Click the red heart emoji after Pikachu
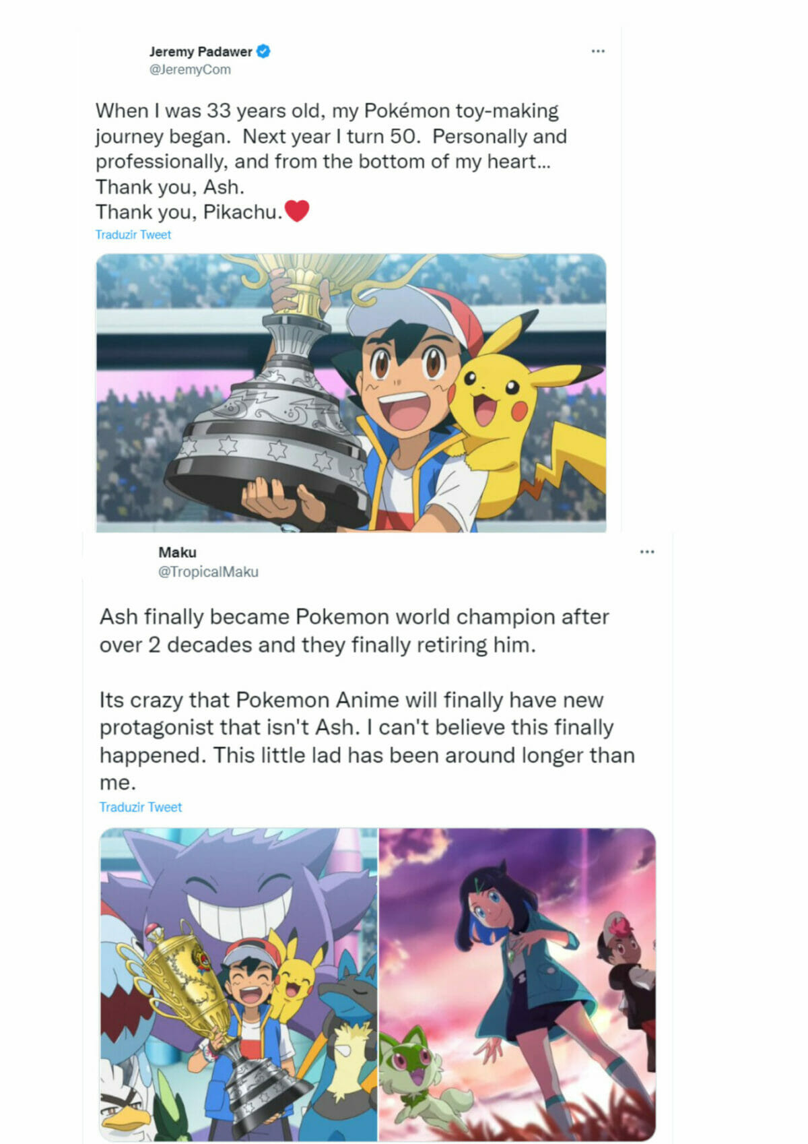 297,212
